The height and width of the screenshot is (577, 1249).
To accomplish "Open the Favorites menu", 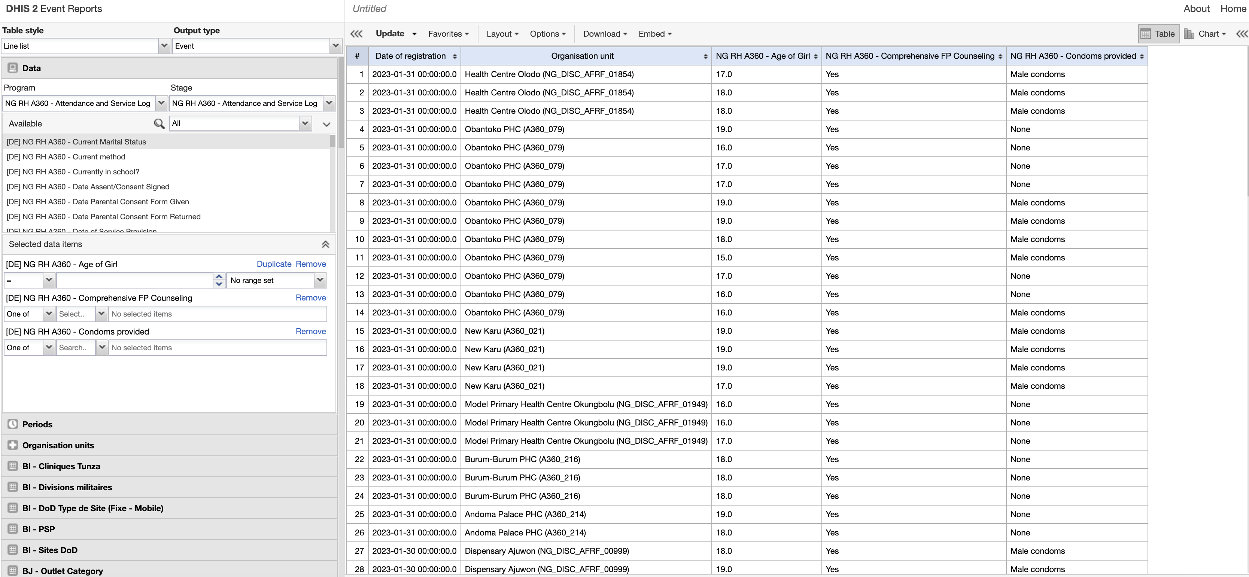I will pyautogui.click(x=448, y=34).
